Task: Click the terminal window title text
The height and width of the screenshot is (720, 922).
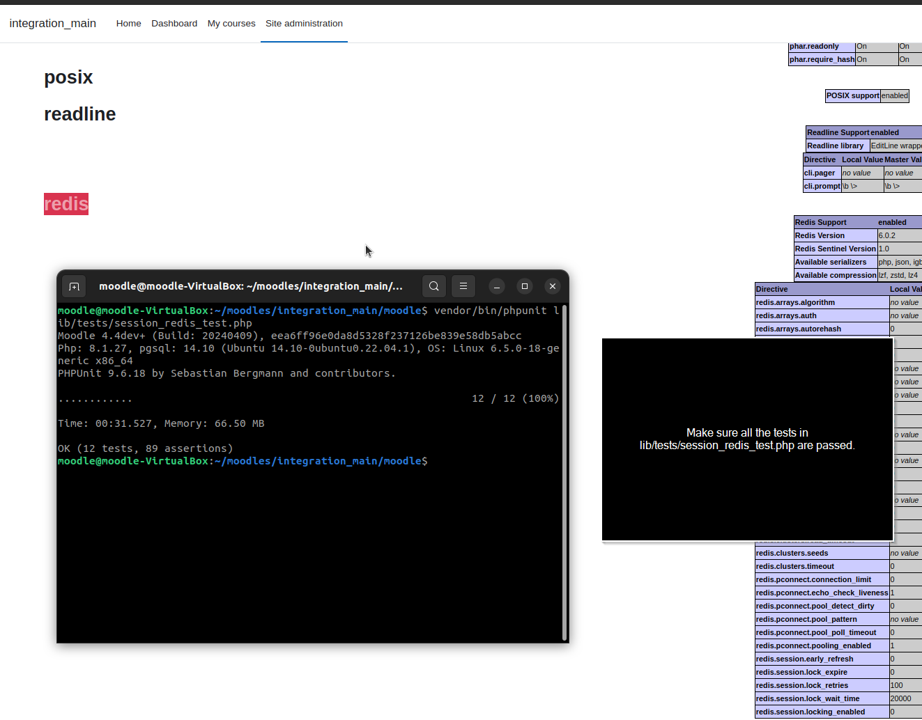Action: pyautogui.click(x=251, y=286)
